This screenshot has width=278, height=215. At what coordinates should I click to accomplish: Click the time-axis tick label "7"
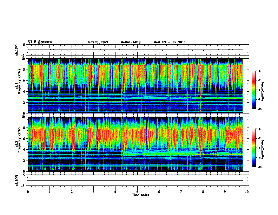tap(181, 192)
